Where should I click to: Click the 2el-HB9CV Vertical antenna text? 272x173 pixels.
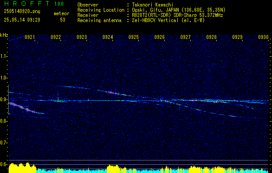click(168, 20)
